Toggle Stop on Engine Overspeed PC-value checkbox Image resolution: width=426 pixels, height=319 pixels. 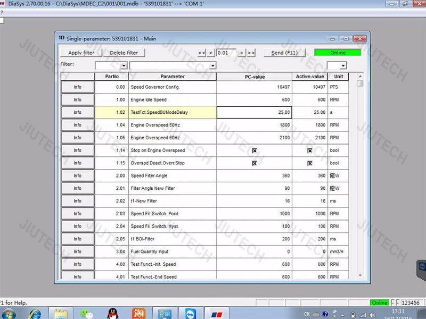pyautogui.click(x=255, y=150)
